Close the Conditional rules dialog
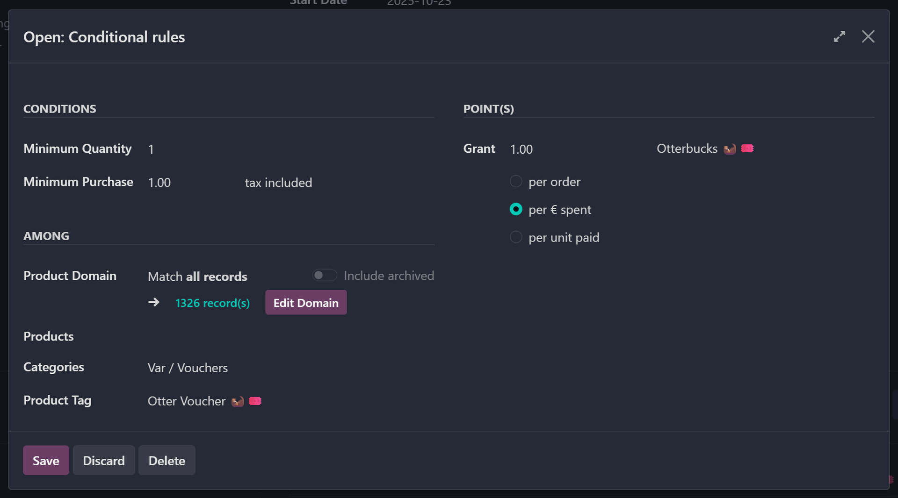Viewport: 898px width, 498px height. click(868, 36)
